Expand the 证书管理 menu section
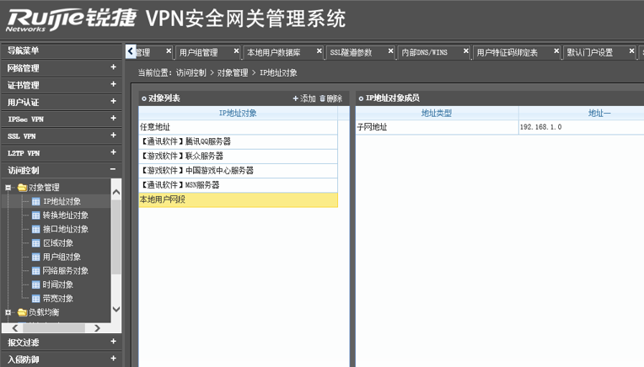The image size is (644, 367). (x=113, y=85)
